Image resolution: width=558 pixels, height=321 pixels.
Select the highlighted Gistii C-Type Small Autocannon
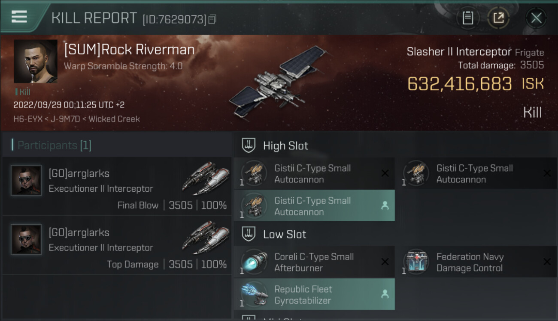click(313, 206)
